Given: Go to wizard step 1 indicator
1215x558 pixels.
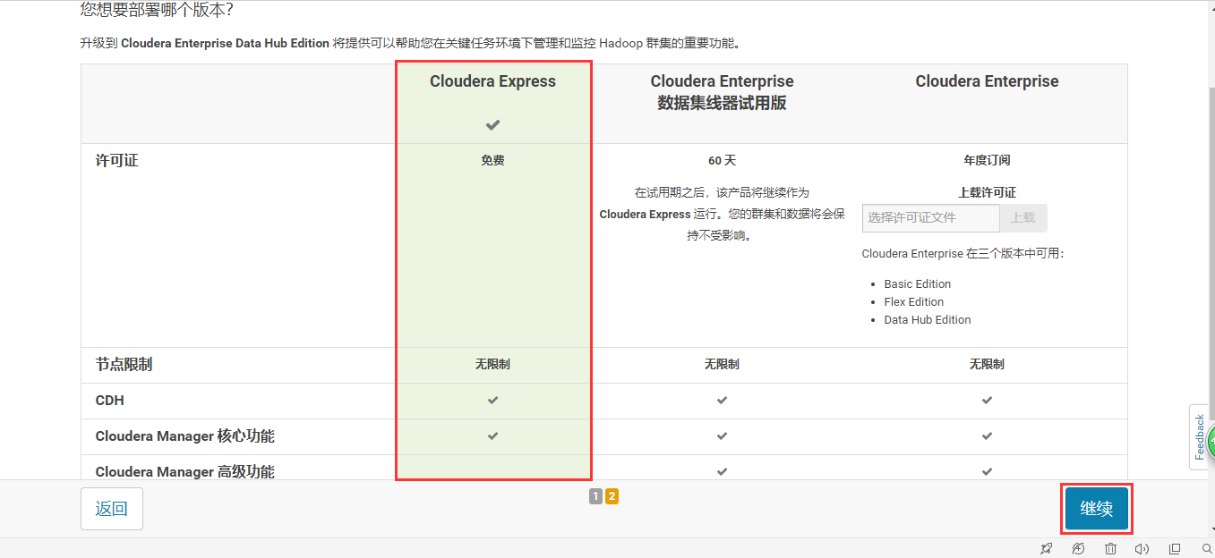Looking at the screenshot, I should tap(595, 496).
